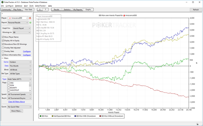Collapse the Filters section
The height and width of the screenshot is (126, 203).
tap(2, 58)
